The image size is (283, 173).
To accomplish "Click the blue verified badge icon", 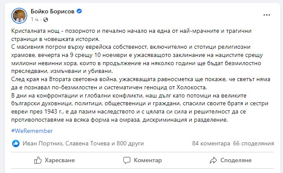I will tap(79, 11).
